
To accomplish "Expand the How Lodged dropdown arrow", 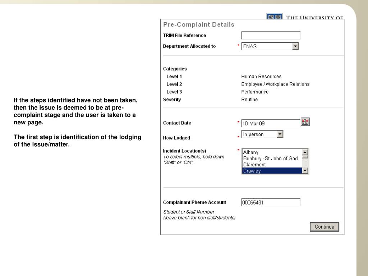I will click(x=280, y=134).
